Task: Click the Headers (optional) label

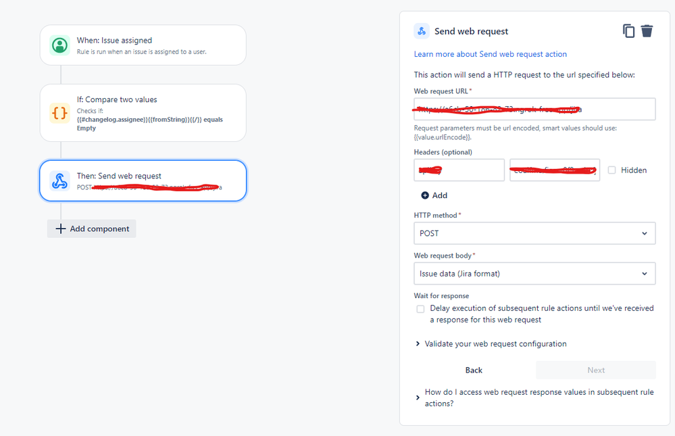Action: tap(443, 152)
